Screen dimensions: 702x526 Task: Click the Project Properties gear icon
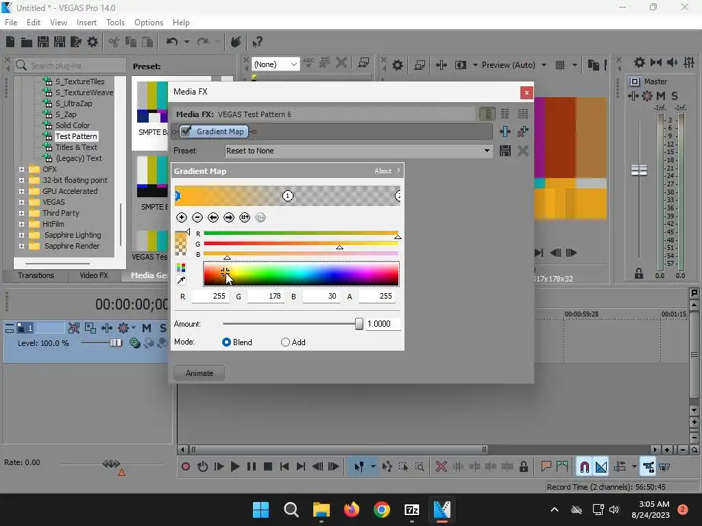click(x=93, y=42)
